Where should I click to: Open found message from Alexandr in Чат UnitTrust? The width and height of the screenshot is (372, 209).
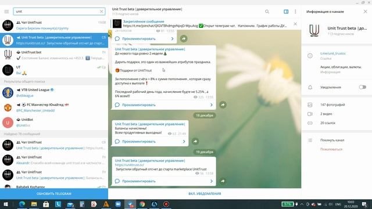pyautogui.click(x=54, y=160)
